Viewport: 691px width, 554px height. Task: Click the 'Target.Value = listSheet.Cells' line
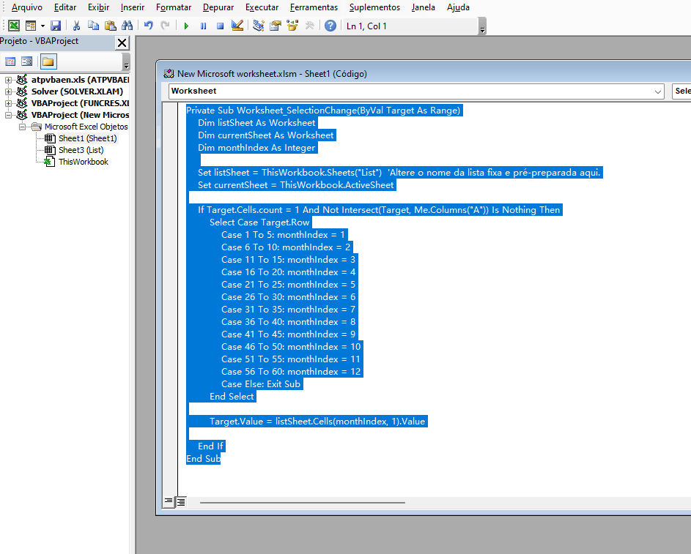(317, 421)
